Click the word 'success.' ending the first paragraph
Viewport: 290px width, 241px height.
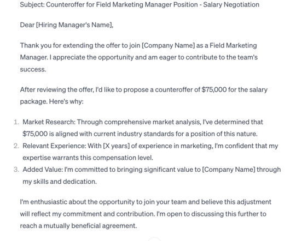click(x=33, y=69)
